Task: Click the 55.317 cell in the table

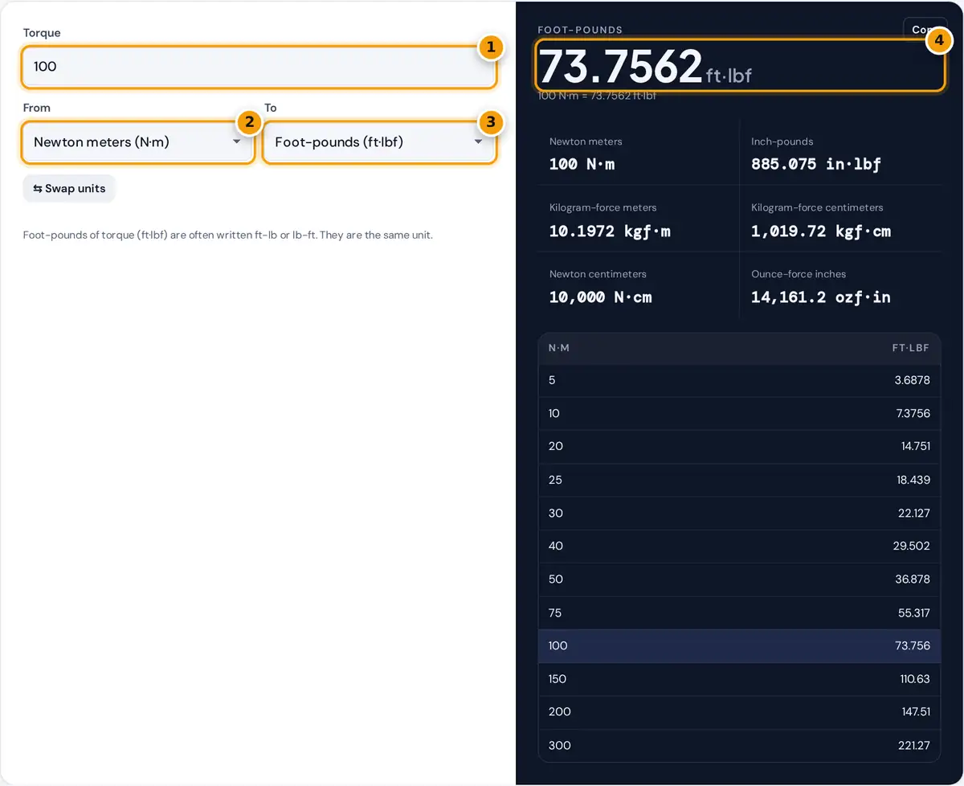Action: click(913, 612)
